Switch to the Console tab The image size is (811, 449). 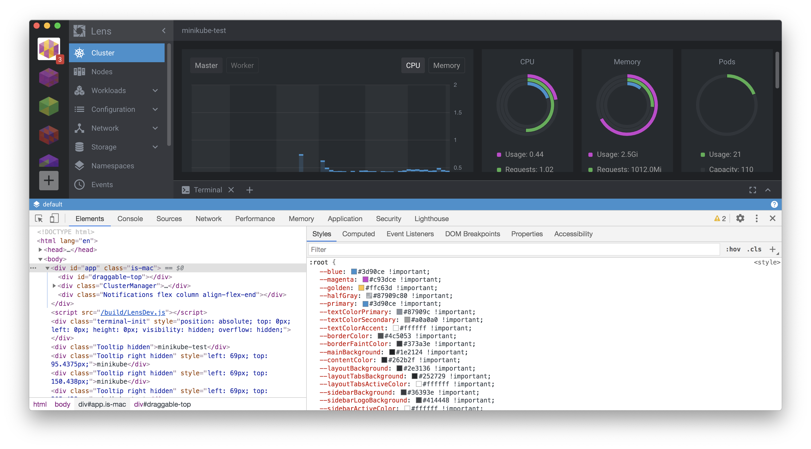pyautogui.click(x=130, y=218)
